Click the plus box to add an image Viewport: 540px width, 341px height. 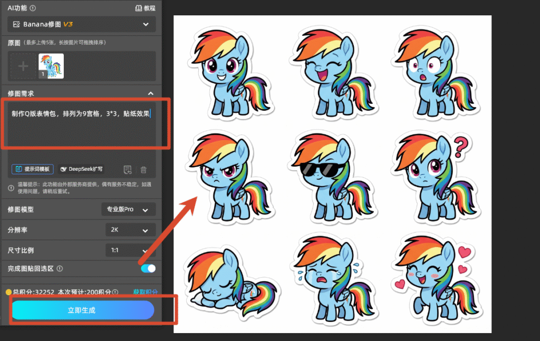click(23, 66)
